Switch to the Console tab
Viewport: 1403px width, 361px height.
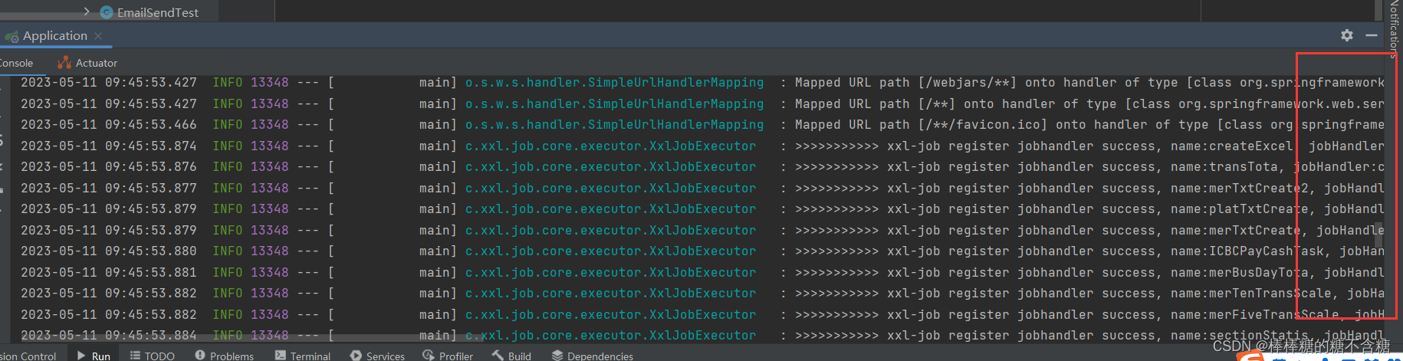15,63
